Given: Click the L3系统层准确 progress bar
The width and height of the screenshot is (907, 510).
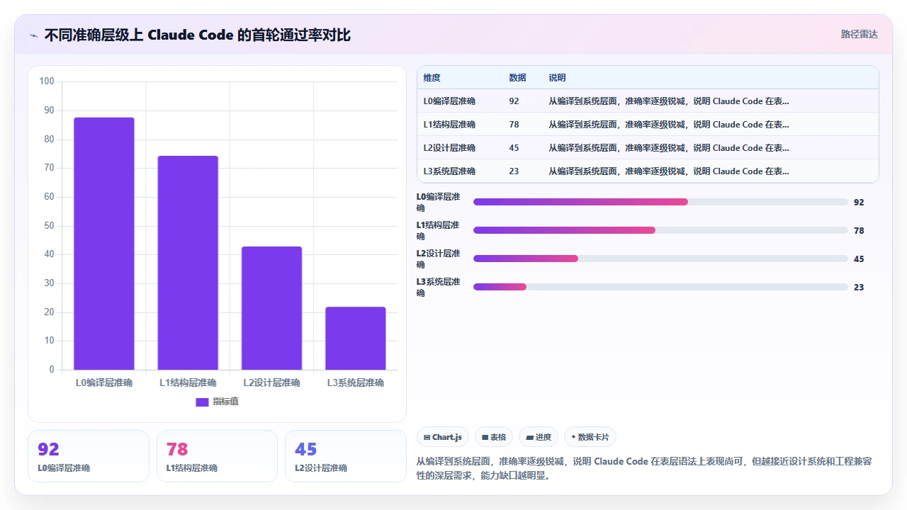Looking at the screenshot, I should [660, 287].
